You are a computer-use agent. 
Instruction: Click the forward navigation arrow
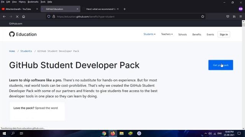tap(11, 16)
